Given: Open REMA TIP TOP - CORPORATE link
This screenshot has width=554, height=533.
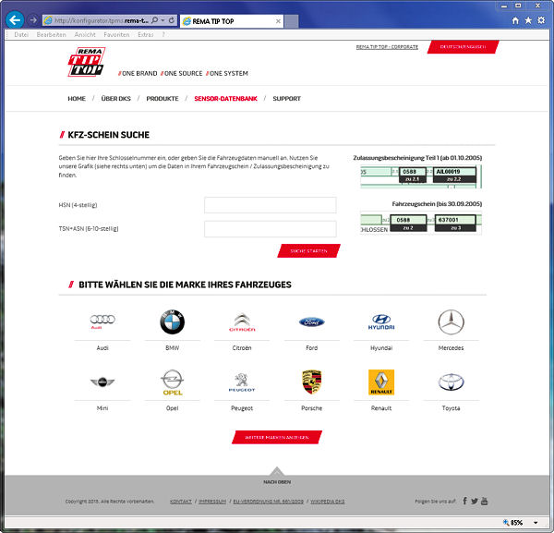Looking at the screenshot, I should click(x=387, y=47).
